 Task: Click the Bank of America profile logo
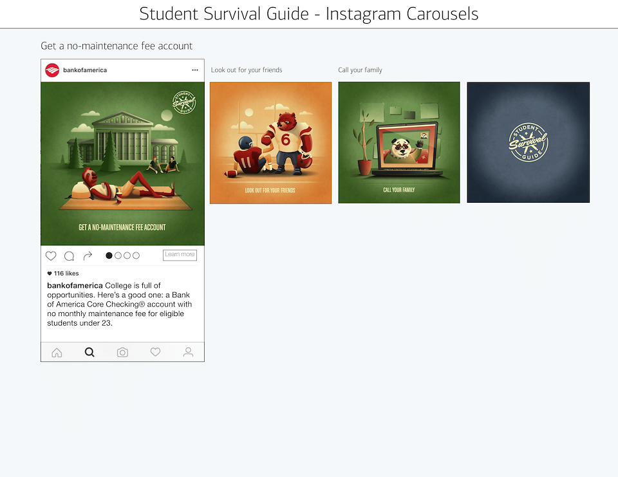(52, 70)
